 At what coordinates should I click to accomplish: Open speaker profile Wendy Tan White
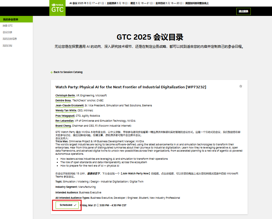[66, 110]
